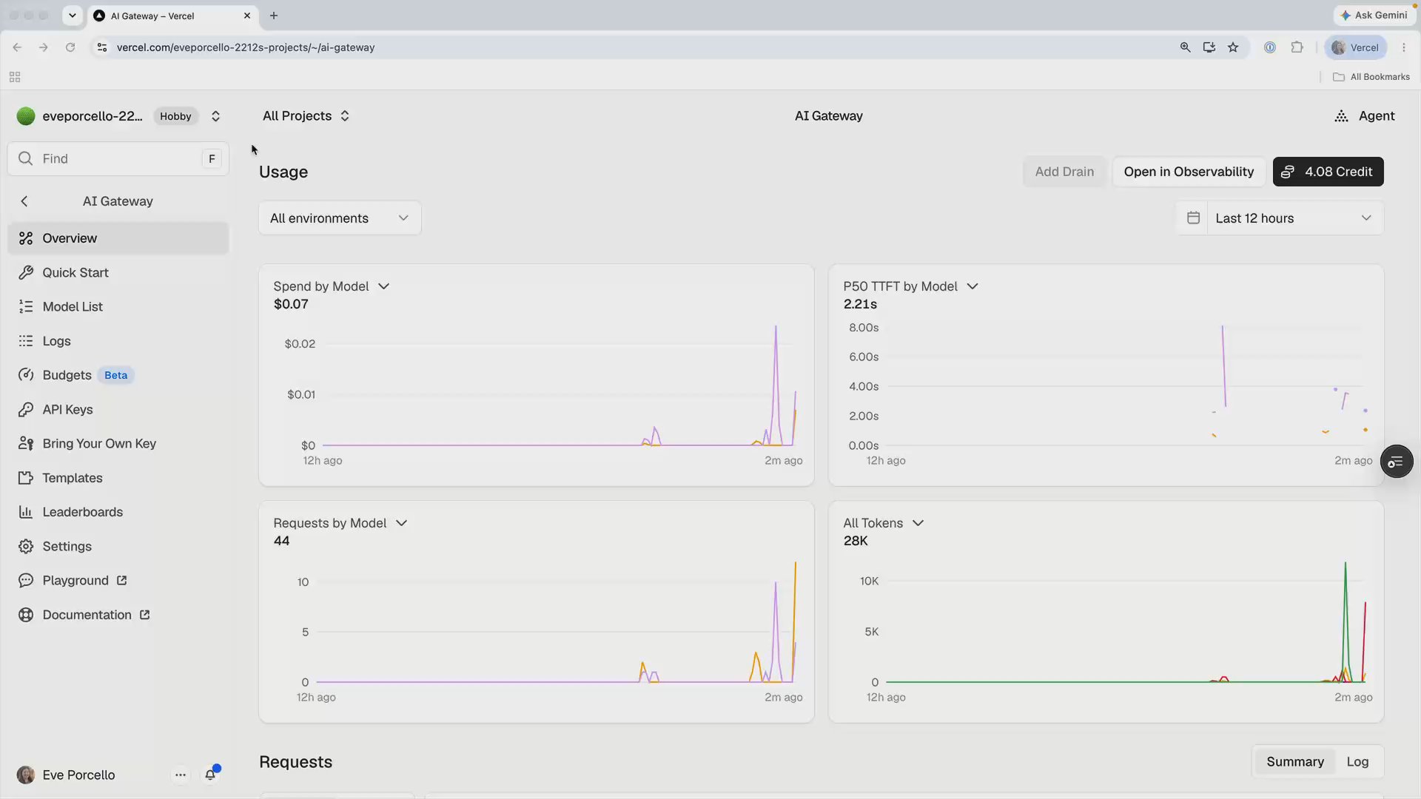Reload the browser page

(70, 47)
